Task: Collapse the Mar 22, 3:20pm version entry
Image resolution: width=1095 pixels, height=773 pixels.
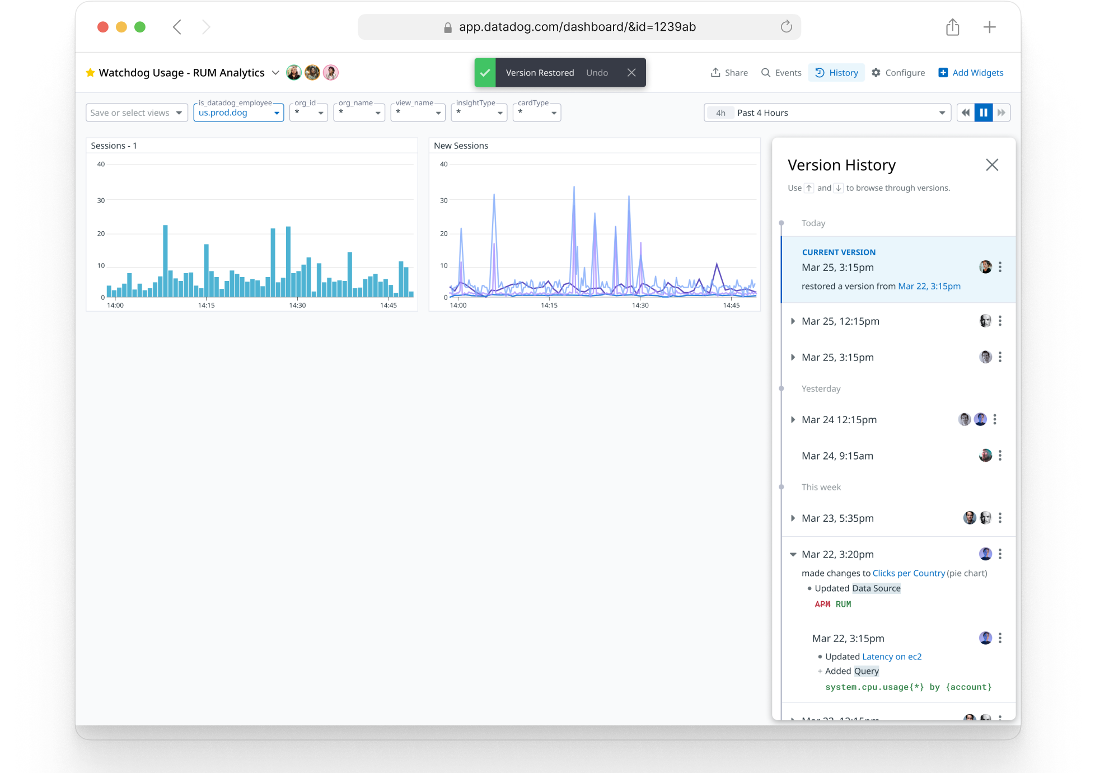Action: pos(793,554)
